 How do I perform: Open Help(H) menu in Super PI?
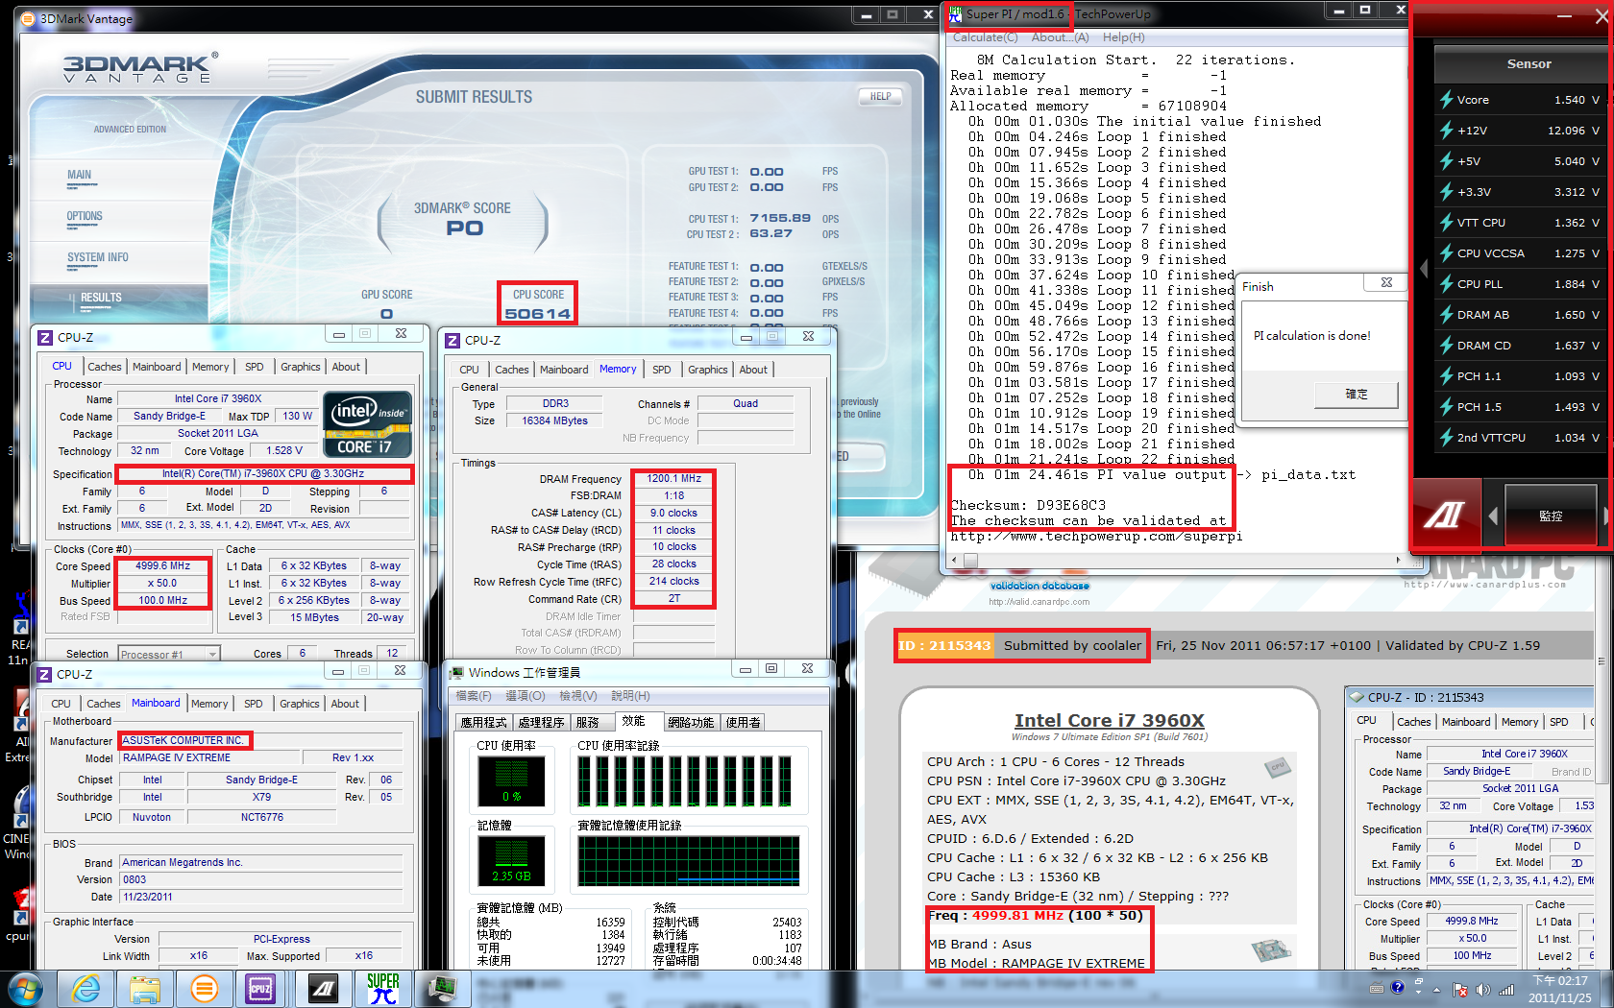(x=1123, y=37)
